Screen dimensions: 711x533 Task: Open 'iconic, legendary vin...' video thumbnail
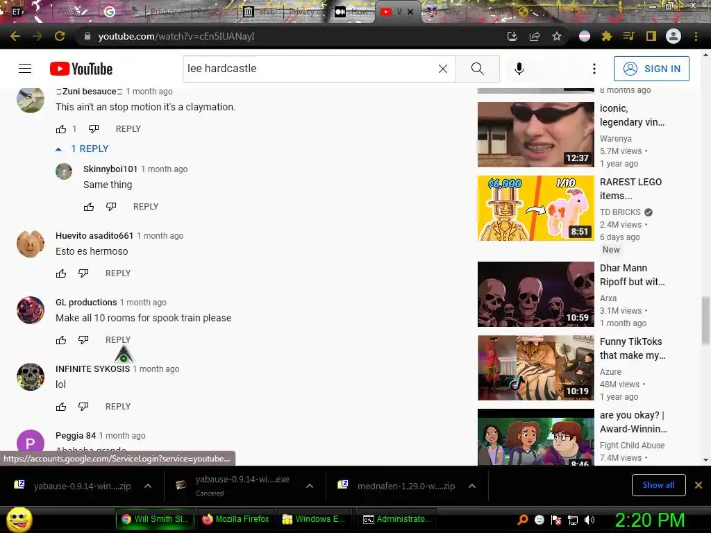click(x=536, y=135)
